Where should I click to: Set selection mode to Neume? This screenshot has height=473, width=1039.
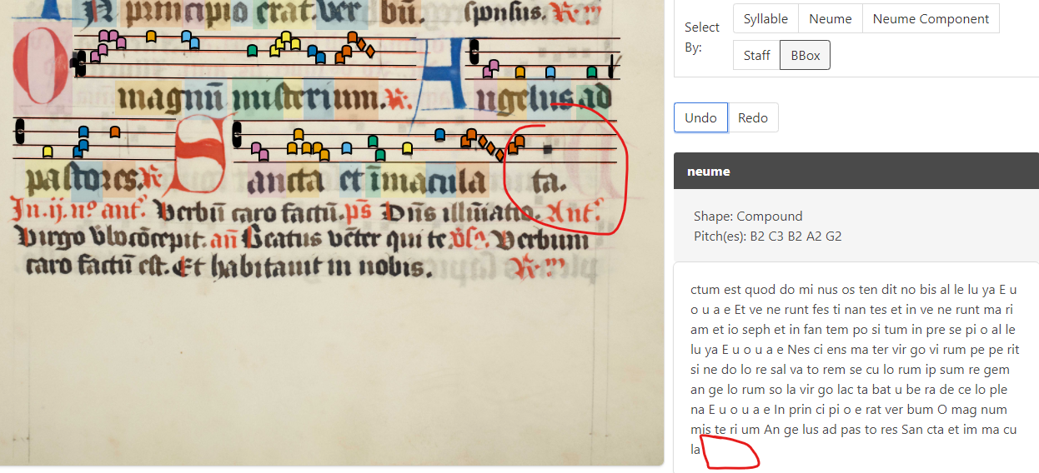[831, 18]
